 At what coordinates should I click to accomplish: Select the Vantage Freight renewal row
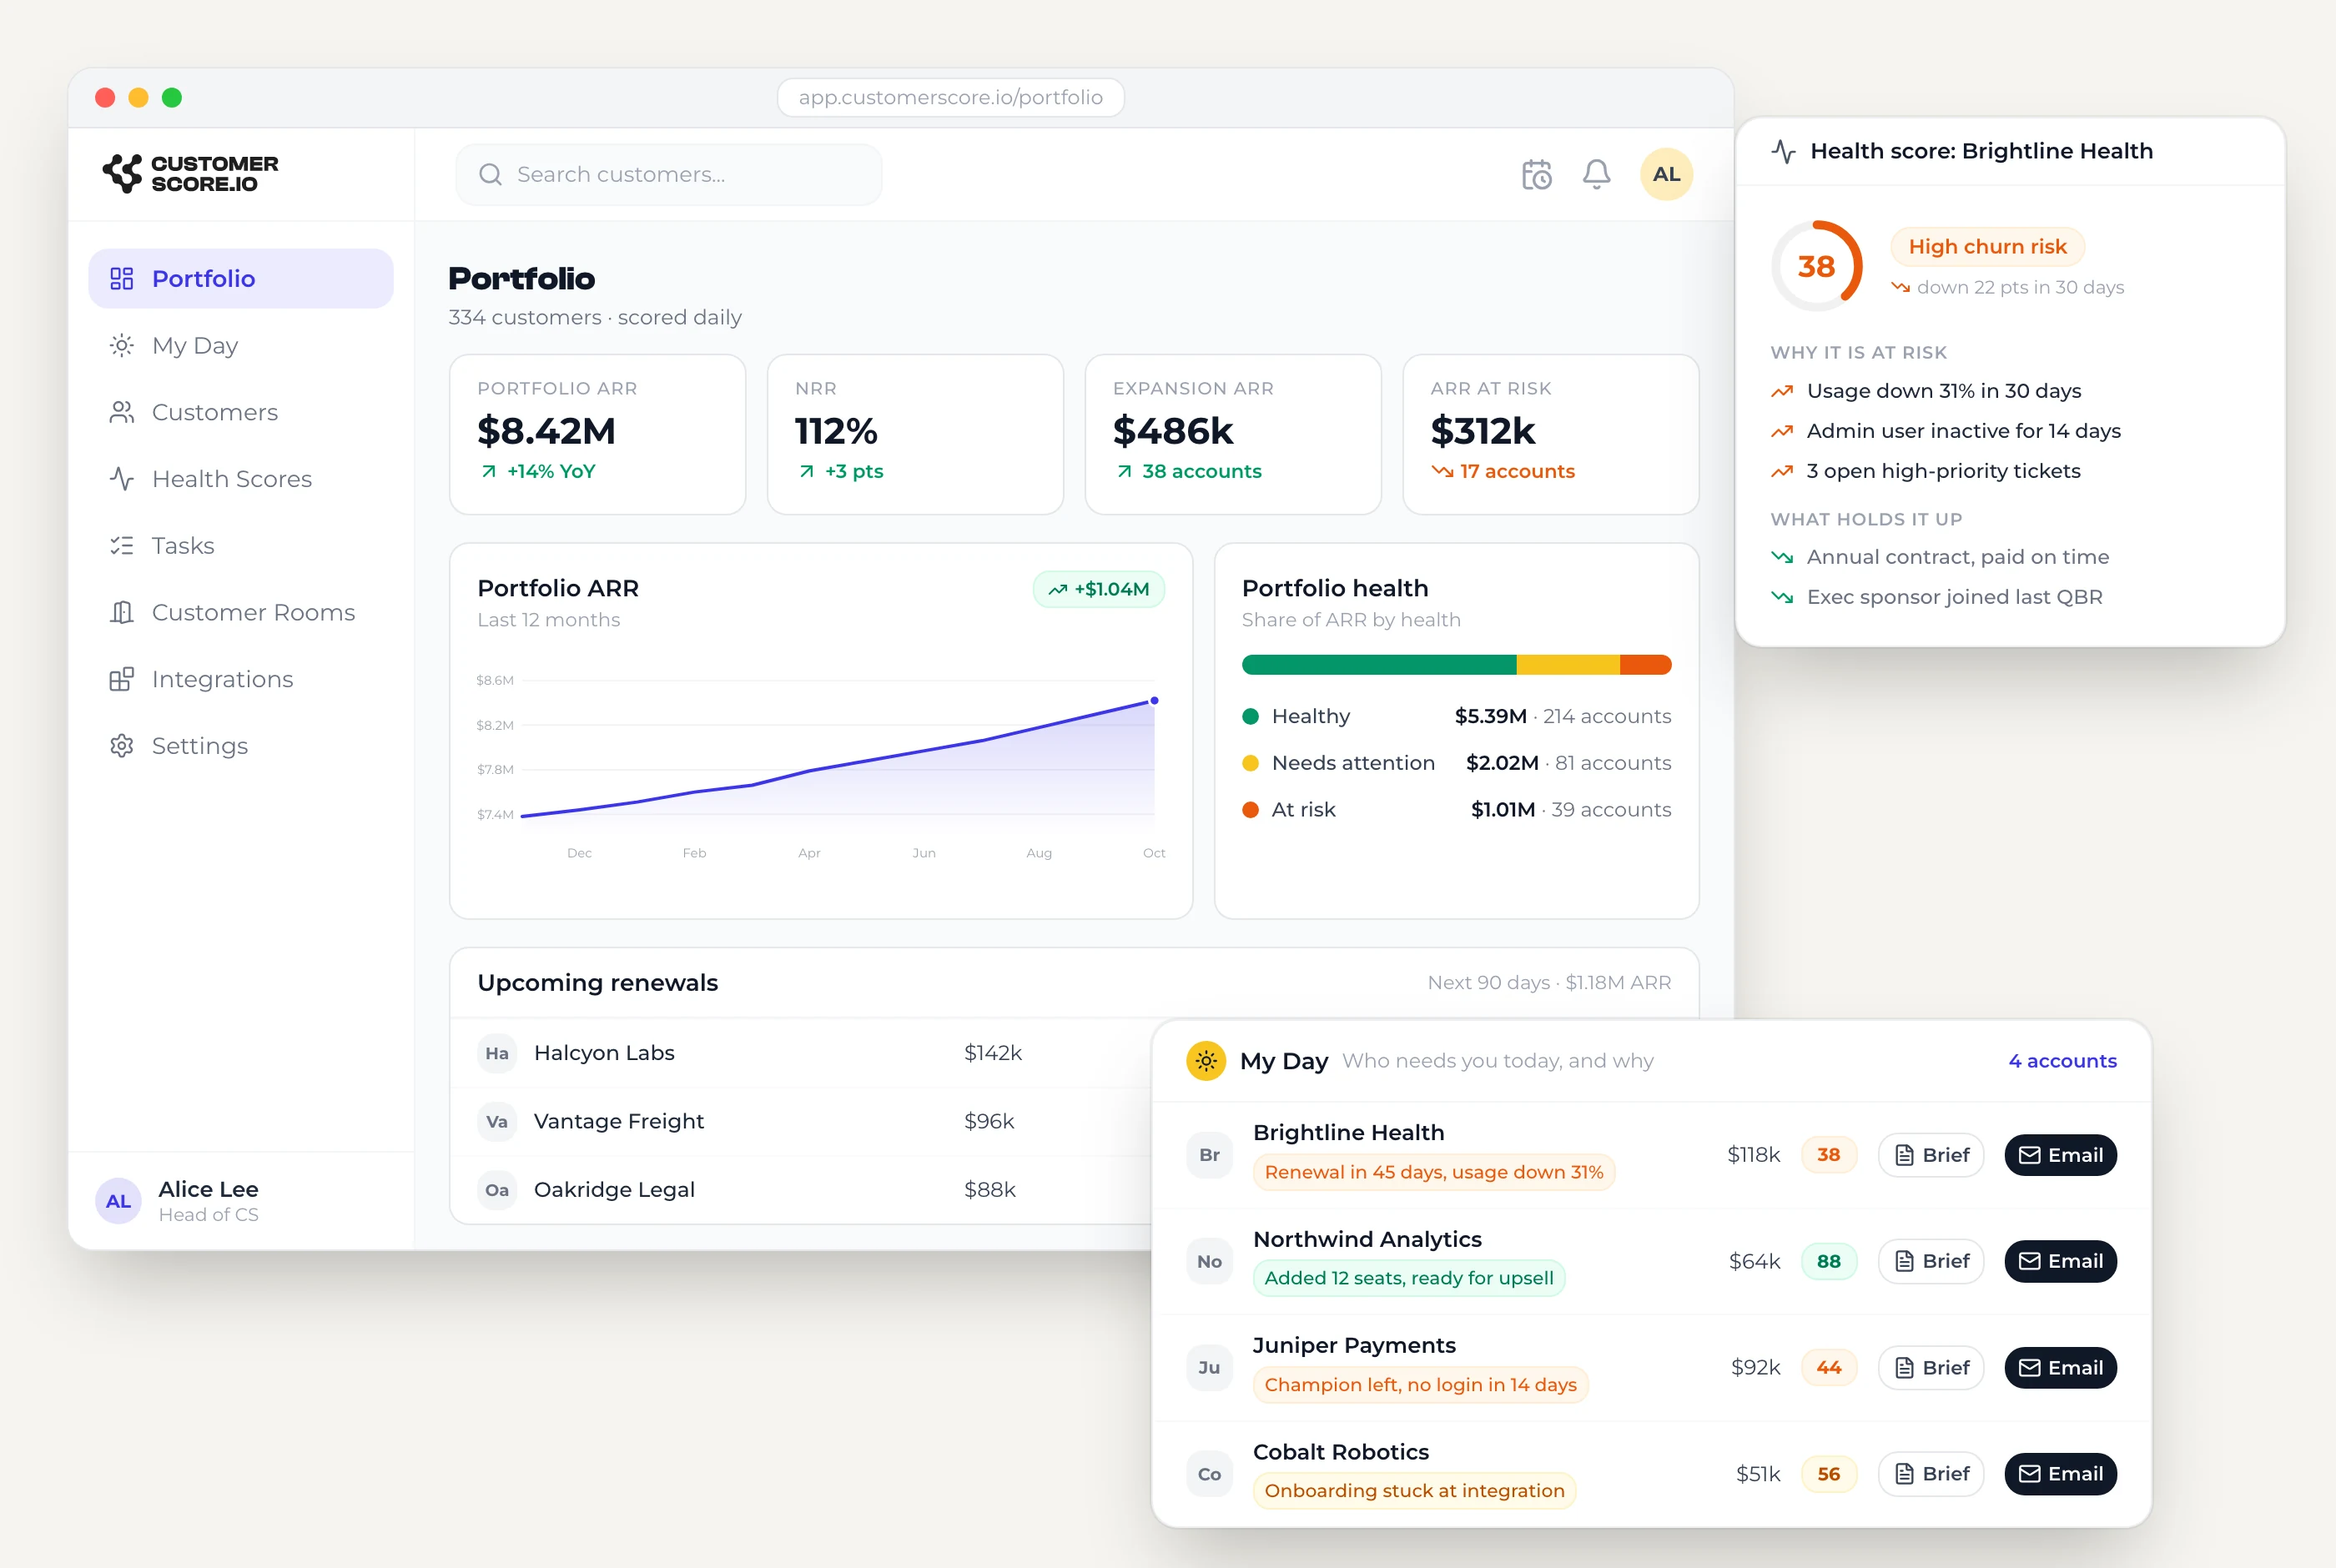coord(801,1121)
